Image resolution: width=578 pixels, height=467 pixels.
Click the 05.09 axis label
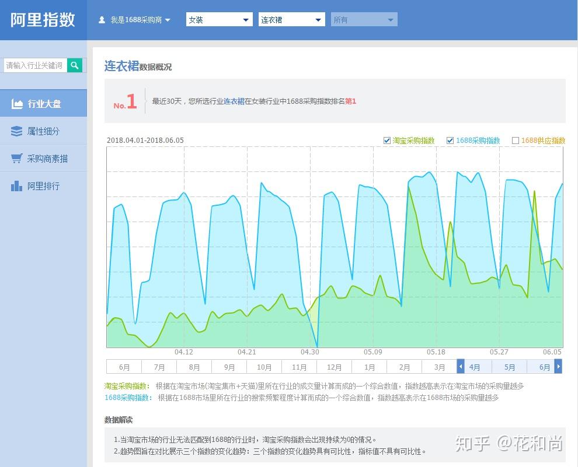click(372, 352)
